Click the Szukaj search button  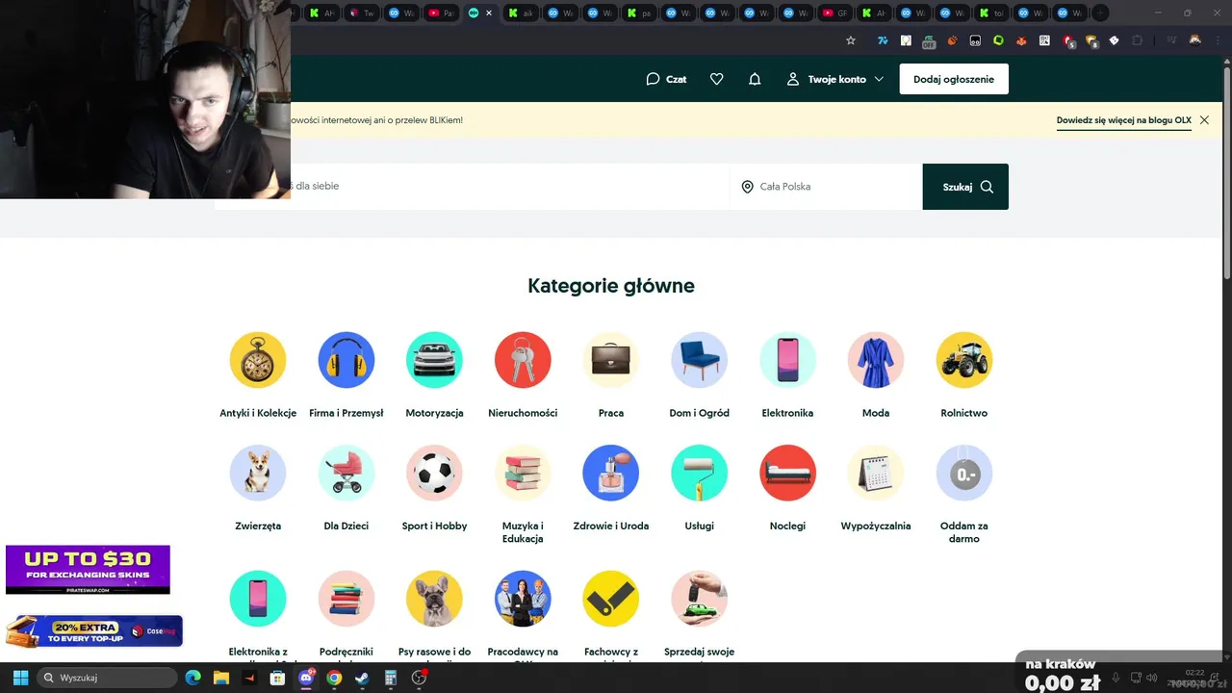[965, 187]
